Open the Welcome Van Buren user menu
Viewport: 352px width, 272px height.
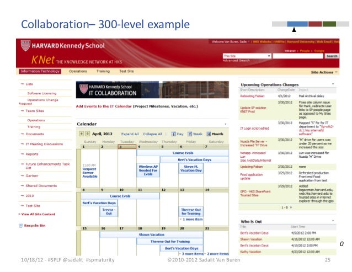point(231,42)
